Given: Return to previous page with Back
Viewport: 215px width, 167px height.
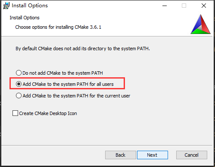Looking at the screenshot, I should [121, 155].
